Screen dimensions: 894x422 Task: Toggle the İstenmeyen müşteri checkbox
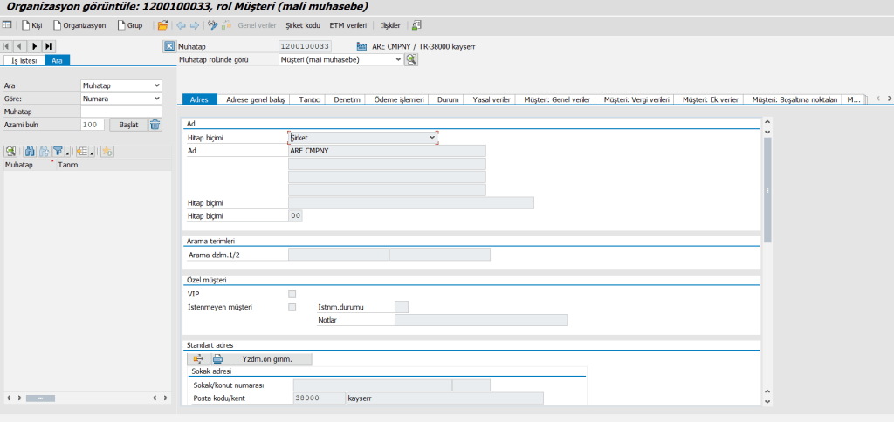click(x=292, y=307)
